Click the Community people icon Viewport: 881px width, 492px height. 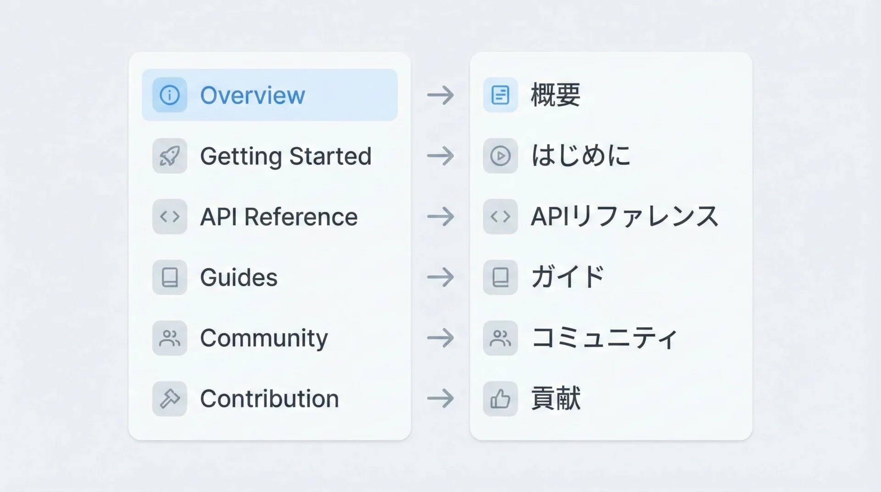[170, 338]
